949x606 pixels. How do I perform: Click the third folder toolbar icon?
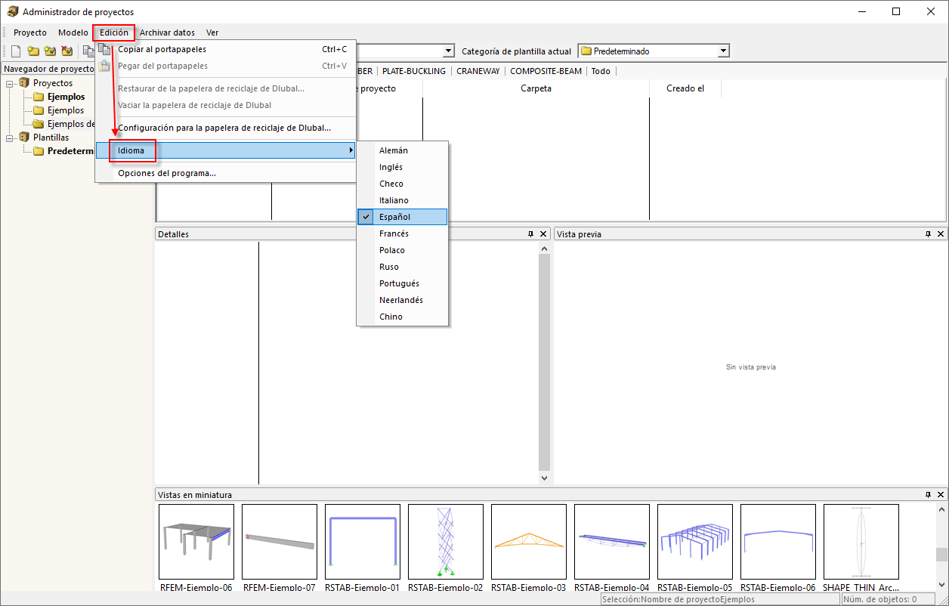pyautogui.click(x=50, y=51)
